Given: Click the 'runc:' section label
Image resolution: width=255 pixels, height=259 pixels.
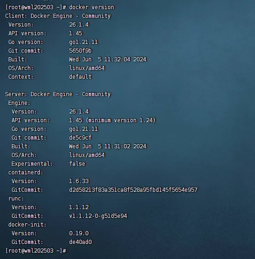Looking at the screenshot, I should pos(16,199).
